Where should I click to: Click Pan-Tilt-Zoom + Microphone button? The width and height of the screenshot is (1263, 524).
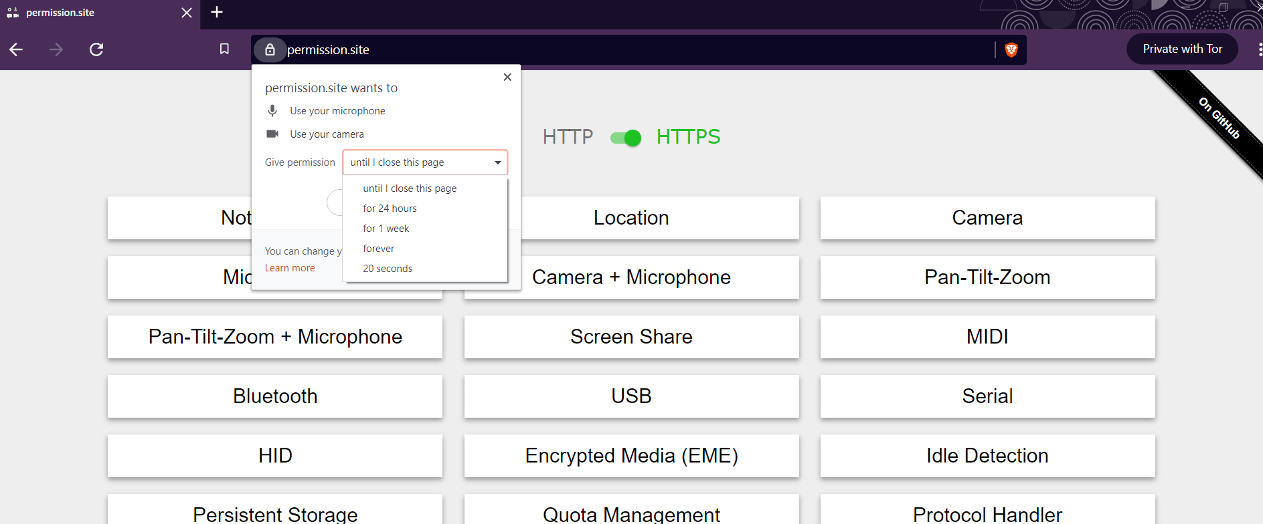tap(275, 337)
